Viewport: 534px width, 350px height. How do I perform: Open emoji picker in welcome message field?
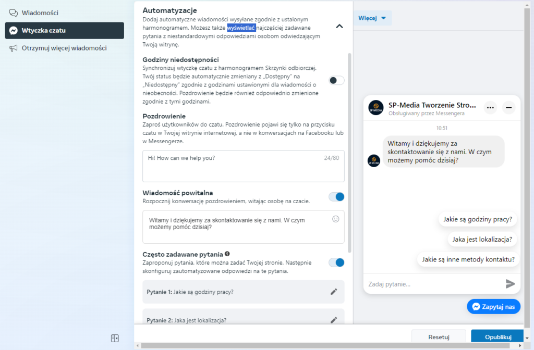[x=336, y=219]
